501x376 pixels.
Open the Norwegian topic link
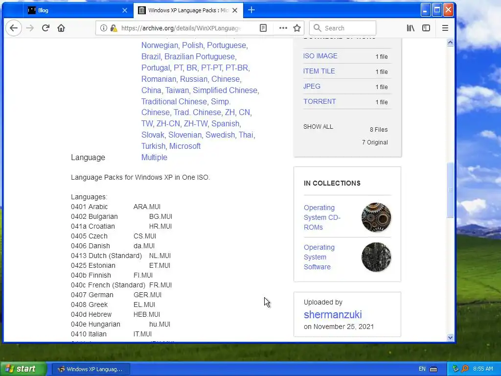(159, 46)
